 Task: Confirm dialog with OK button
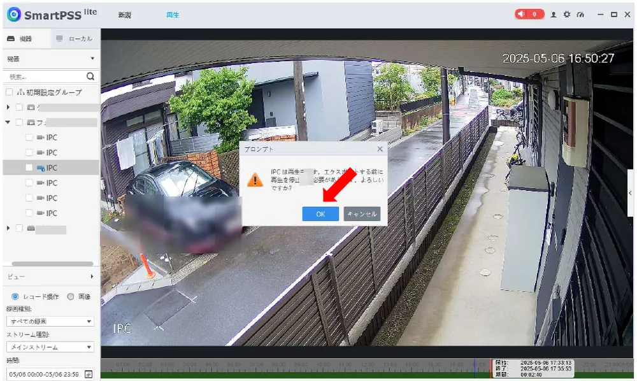320,213
